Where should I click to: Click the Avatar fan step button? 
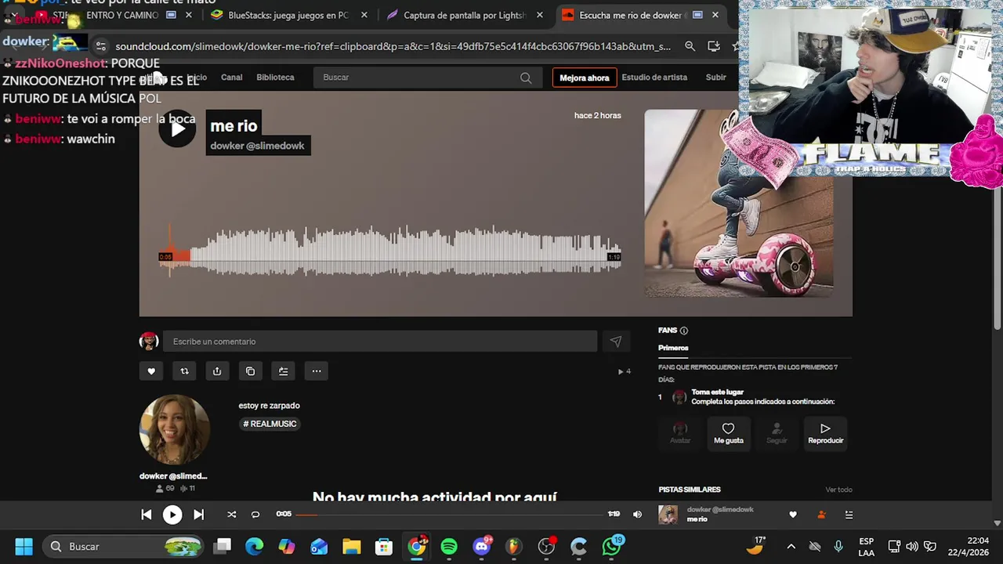point(679,432)
